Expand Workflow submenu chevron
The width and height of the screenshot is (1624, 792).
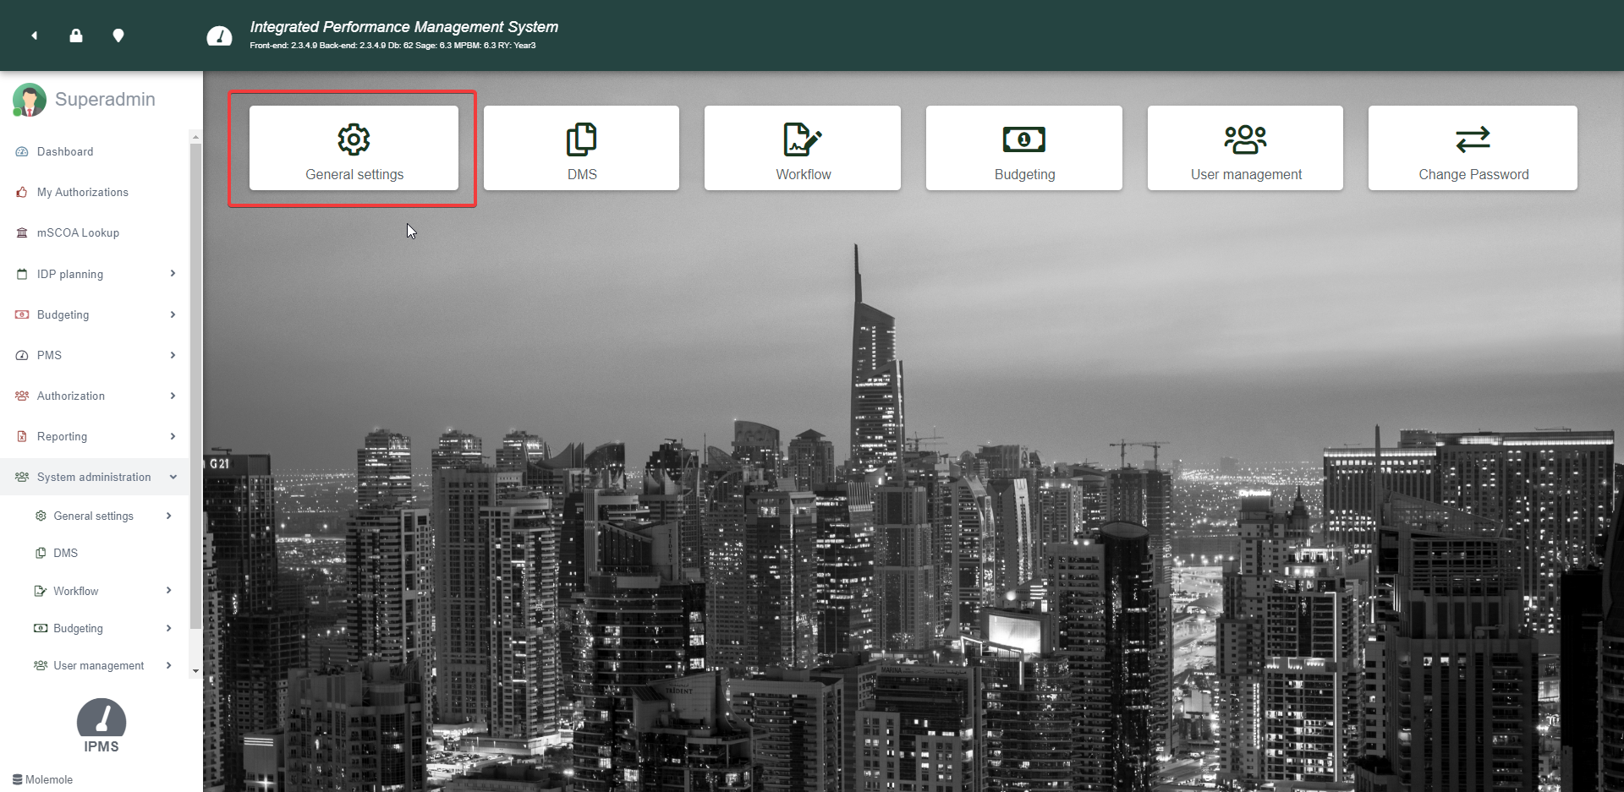[x=169, y=590]
